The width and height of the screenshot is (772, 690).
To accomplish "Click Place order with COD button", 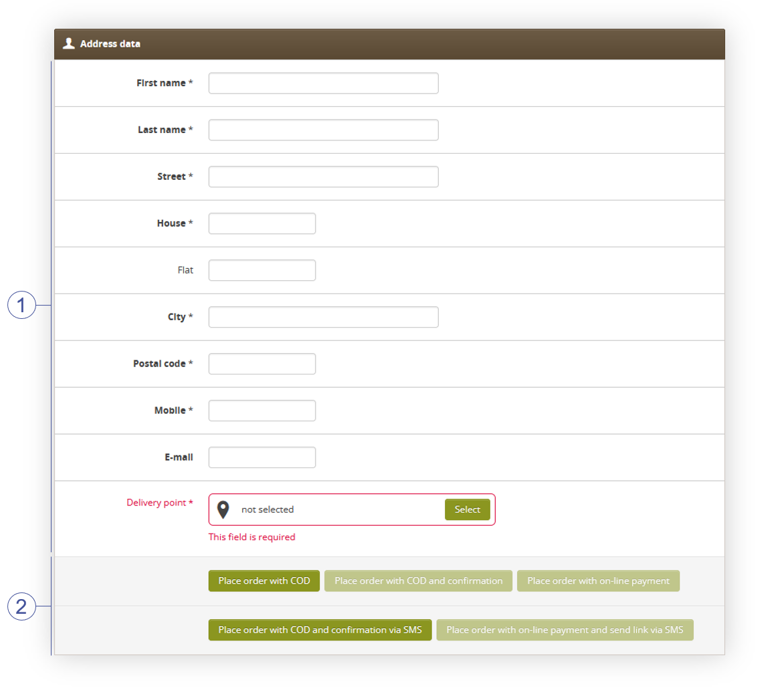I will pyautogui.click(x=264, y=581).
